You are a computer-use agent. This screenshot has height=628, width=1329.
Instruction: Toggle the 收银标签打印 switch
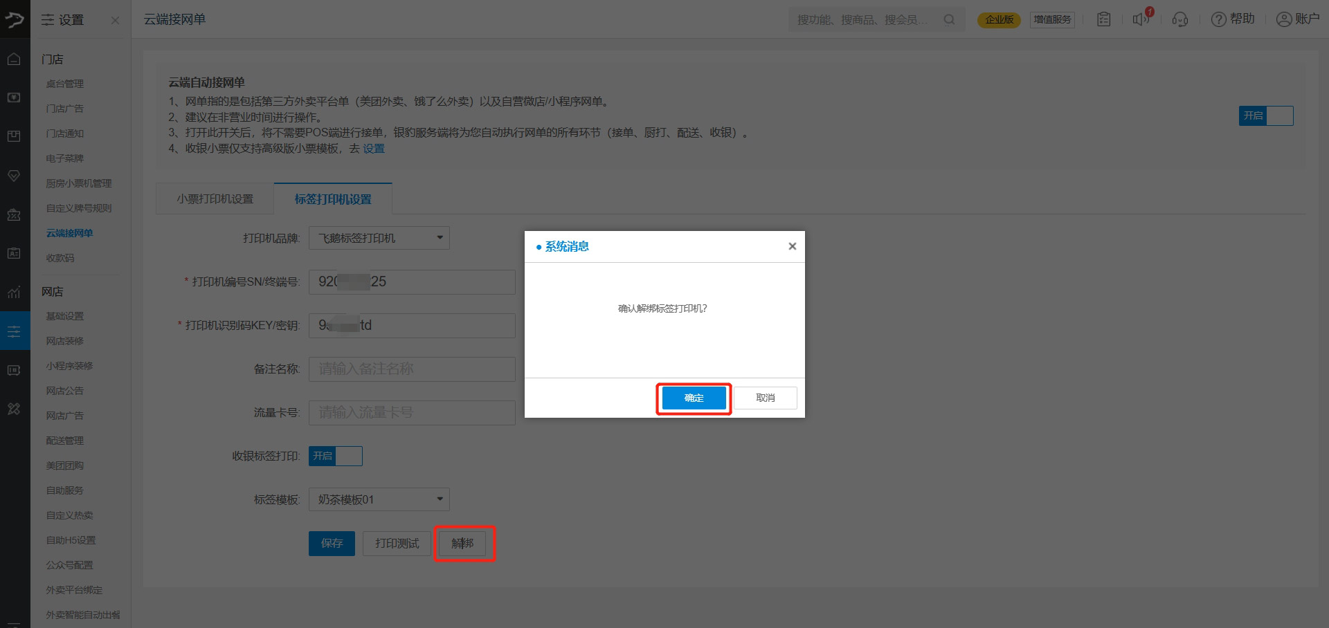click(x=336, y=456)
